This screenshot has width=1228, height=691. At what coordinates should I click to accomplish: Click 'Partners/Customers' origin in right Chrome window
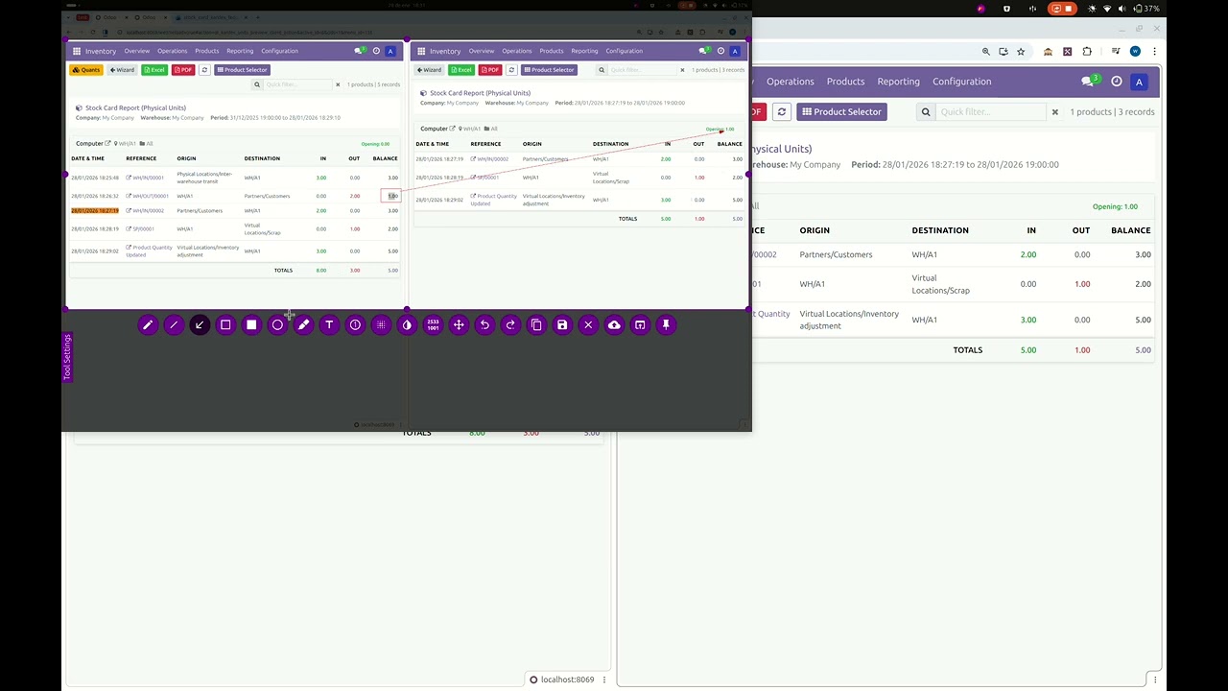pos(837,254)
